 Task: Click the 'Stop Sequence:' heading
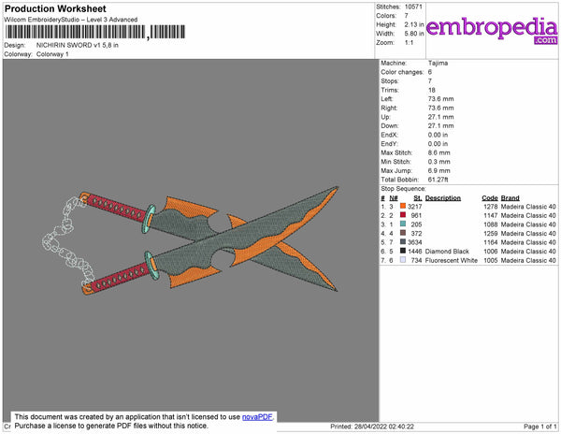(403, 189)
